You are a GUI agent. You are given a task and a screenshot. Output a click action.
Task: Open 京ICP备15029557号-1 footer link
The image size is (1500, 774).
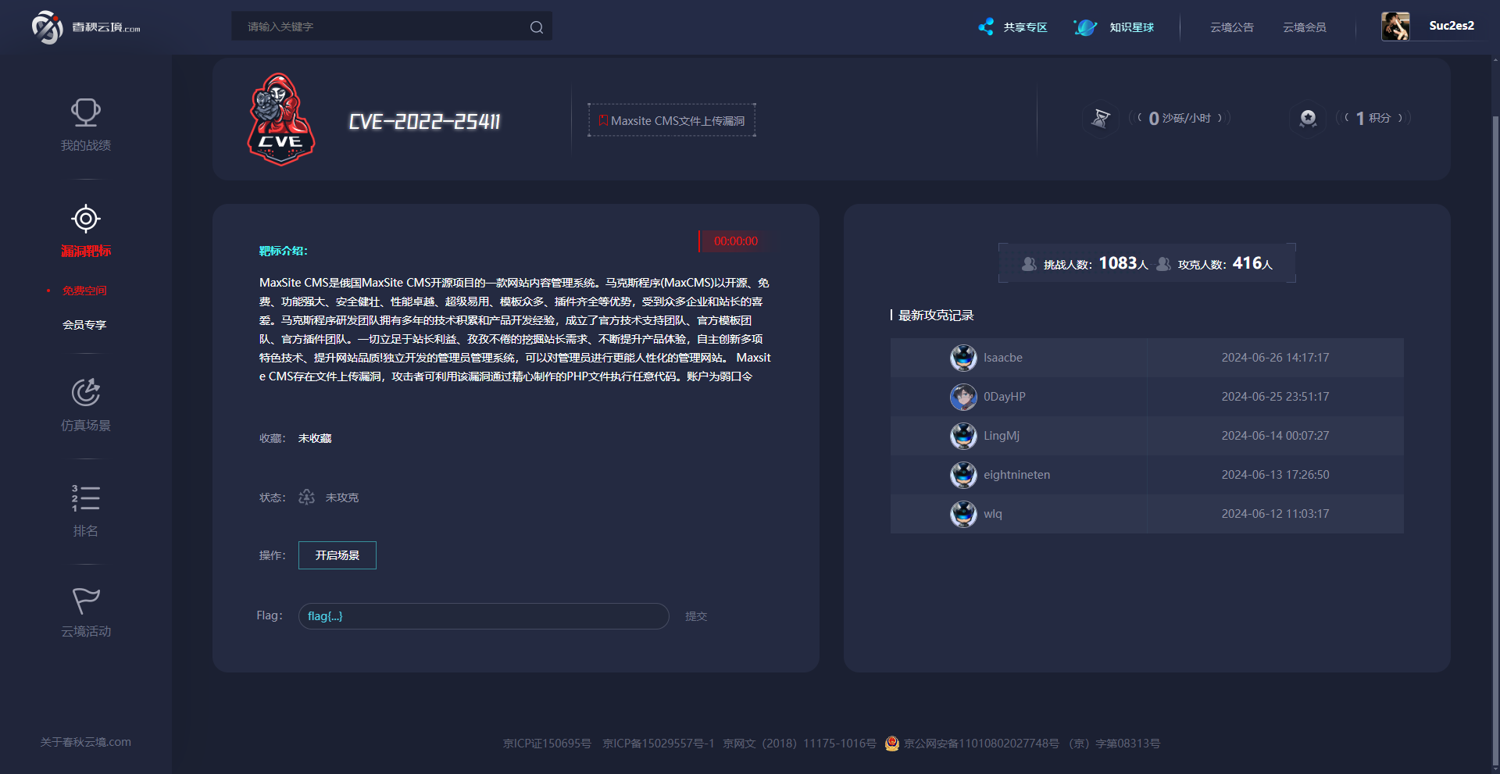(659, 744)
